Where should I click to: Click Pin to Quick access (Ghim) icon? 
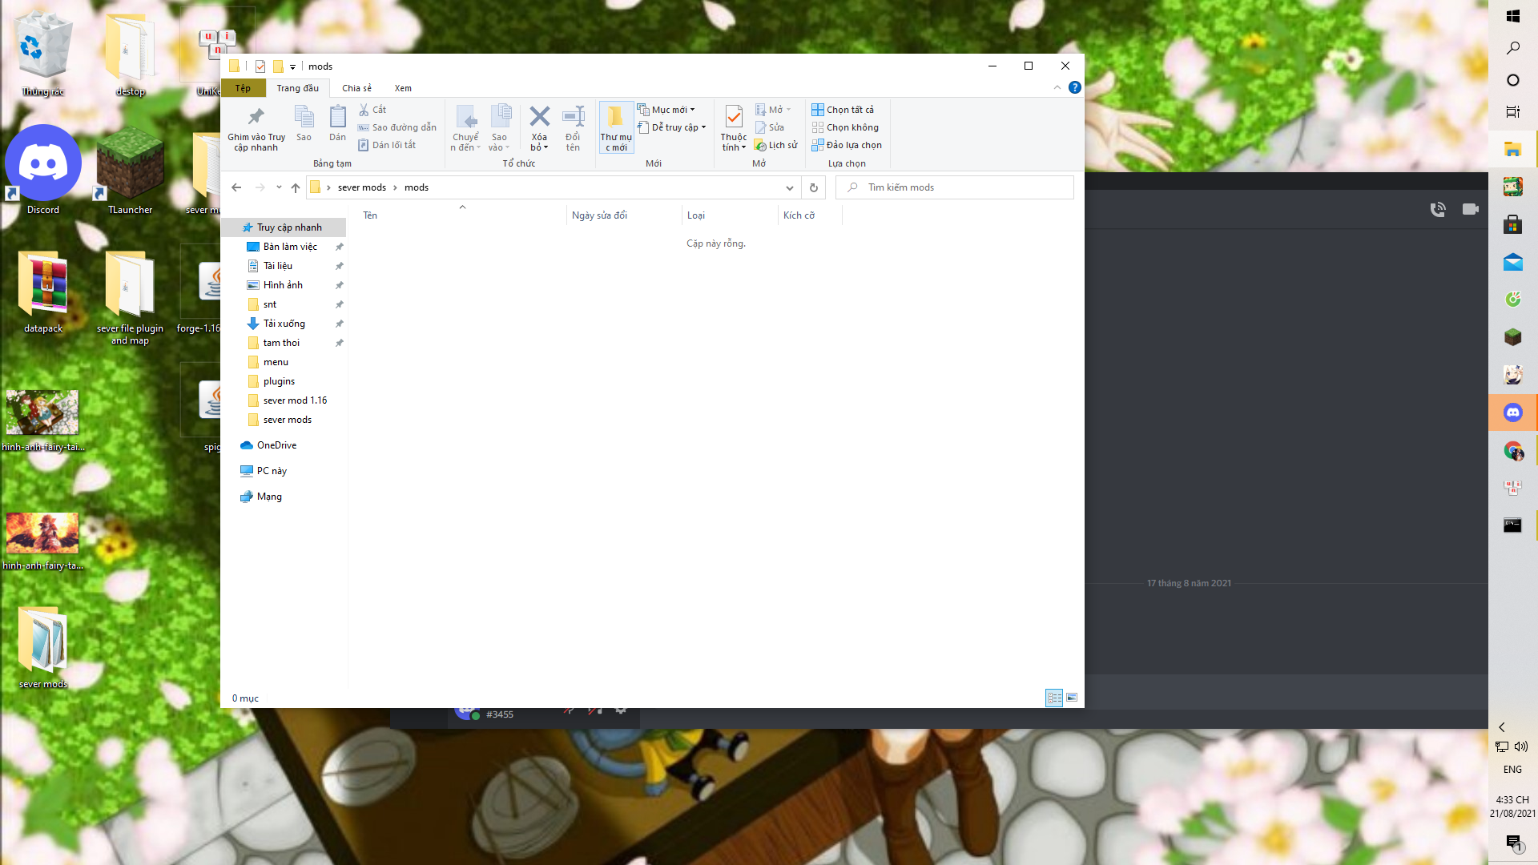coord(256,118)
